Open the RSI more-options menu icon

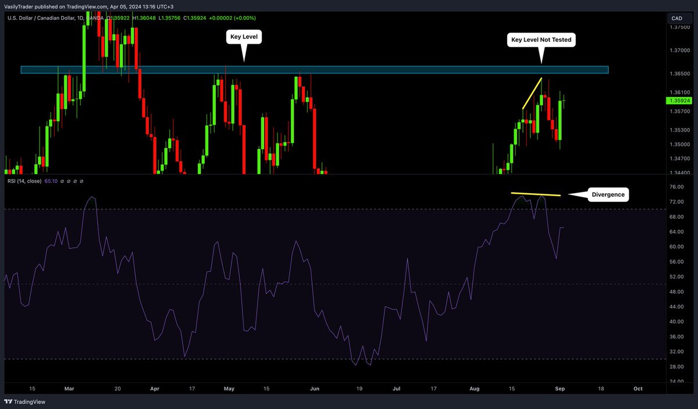click(82, 181)
